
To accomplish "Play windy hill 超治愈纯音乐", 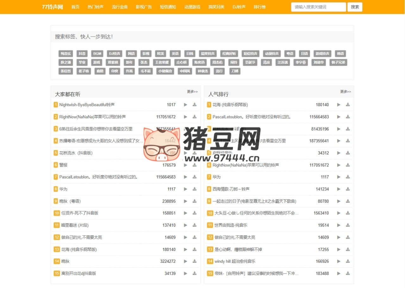I will point(338,261).
